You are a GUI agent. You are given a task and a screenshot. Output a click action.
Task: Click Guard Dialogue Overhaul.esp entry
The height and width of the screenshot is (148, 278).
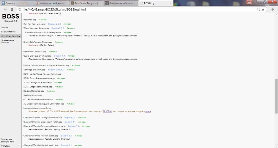[x=38, y=56]
